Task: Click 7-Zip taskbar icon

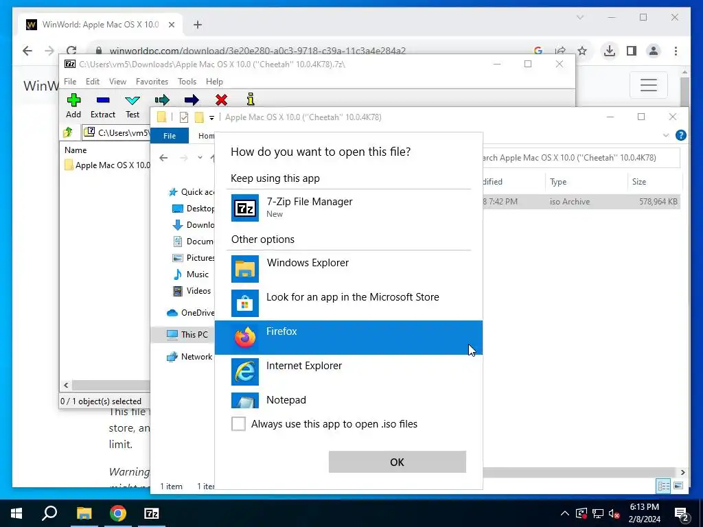Action: point(152,513)
